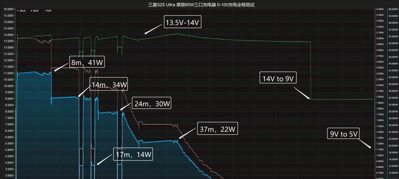Click the 3.500A label on the current axis
Image resolution: width=399 pixels, height=179 pixels.
[x=381, y=9]
